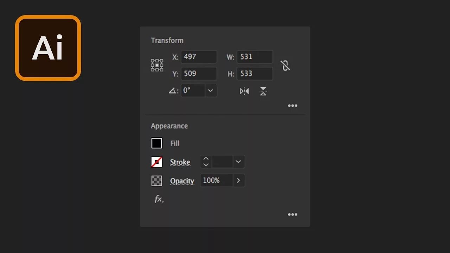
Task: Toggle constrain width and height proportions
Action: [x=285, y=65]
